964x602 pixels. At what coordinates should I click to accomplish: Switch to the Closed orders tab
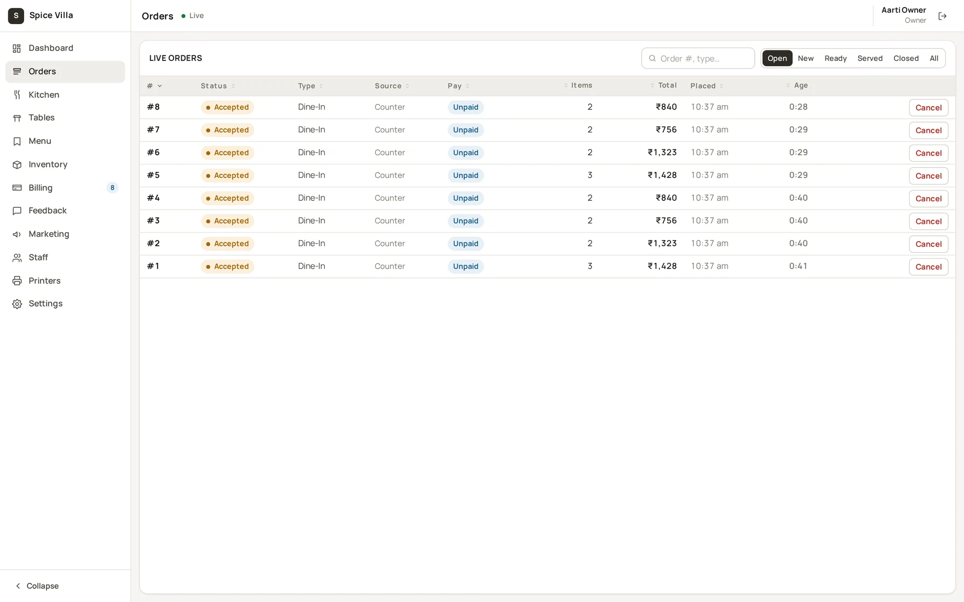click(906, 59)
